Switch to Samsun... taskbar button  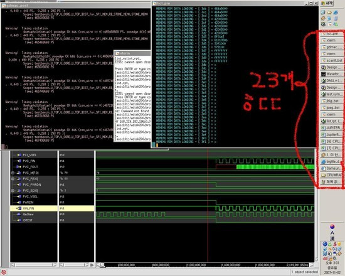click(332, 168)
